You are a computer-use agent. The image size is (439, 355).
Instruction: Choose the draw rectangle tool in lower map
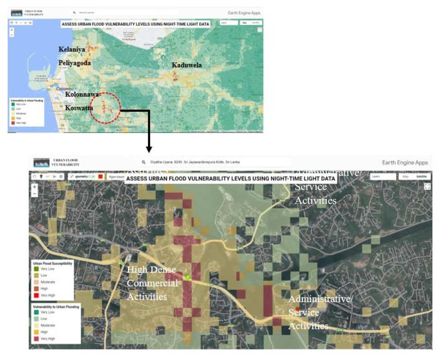point(60,177)
